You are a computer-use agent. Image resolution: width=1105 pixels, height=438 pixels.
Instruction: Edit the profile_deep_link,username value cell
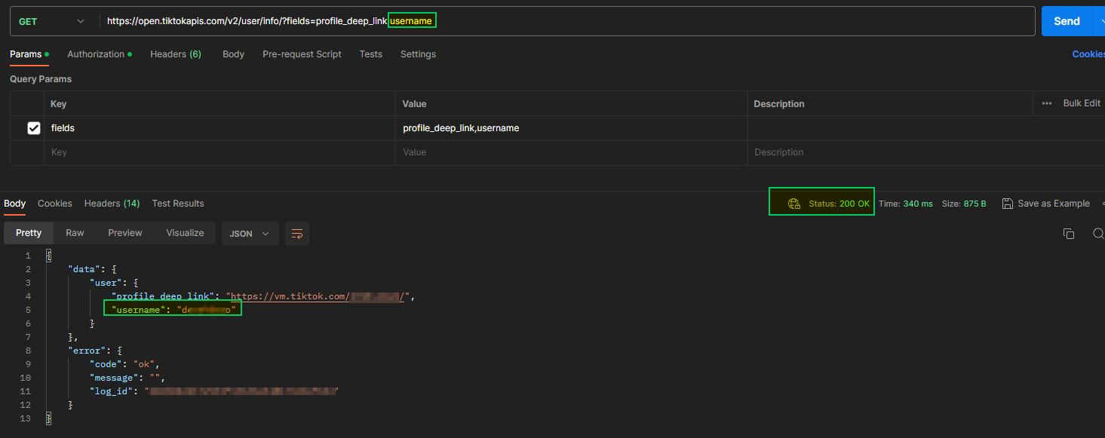pyautogui.click(x=571, y=128)
